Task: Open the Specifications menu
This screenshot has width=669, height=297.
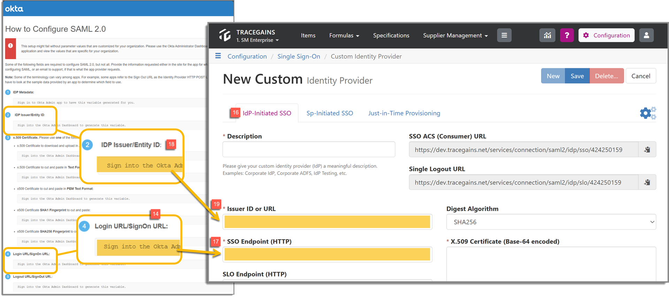Action: click(391, 36)
